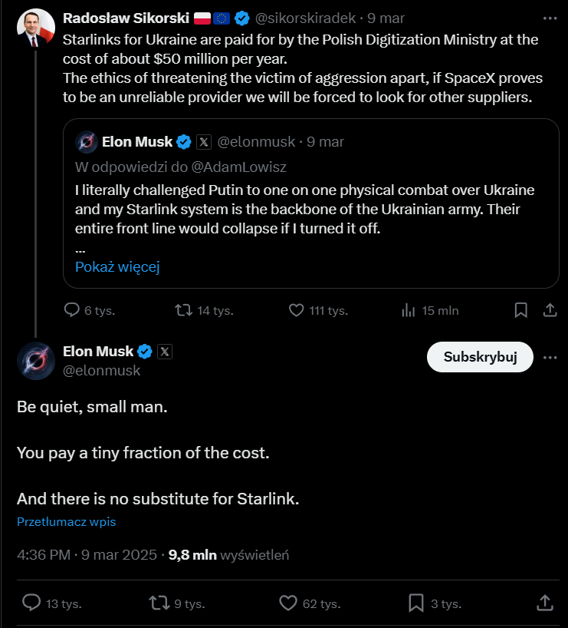
Task: Like Sikorski's post with 111 tys. likes
Action: click(x=297, y=310)
